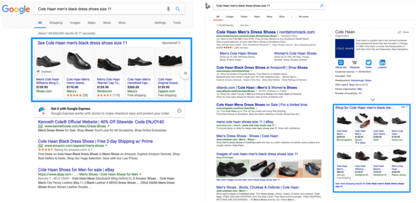Open Google Maps tab
Image resolution: width=416 pixels, height=203 pixels.
pos(91,23)
